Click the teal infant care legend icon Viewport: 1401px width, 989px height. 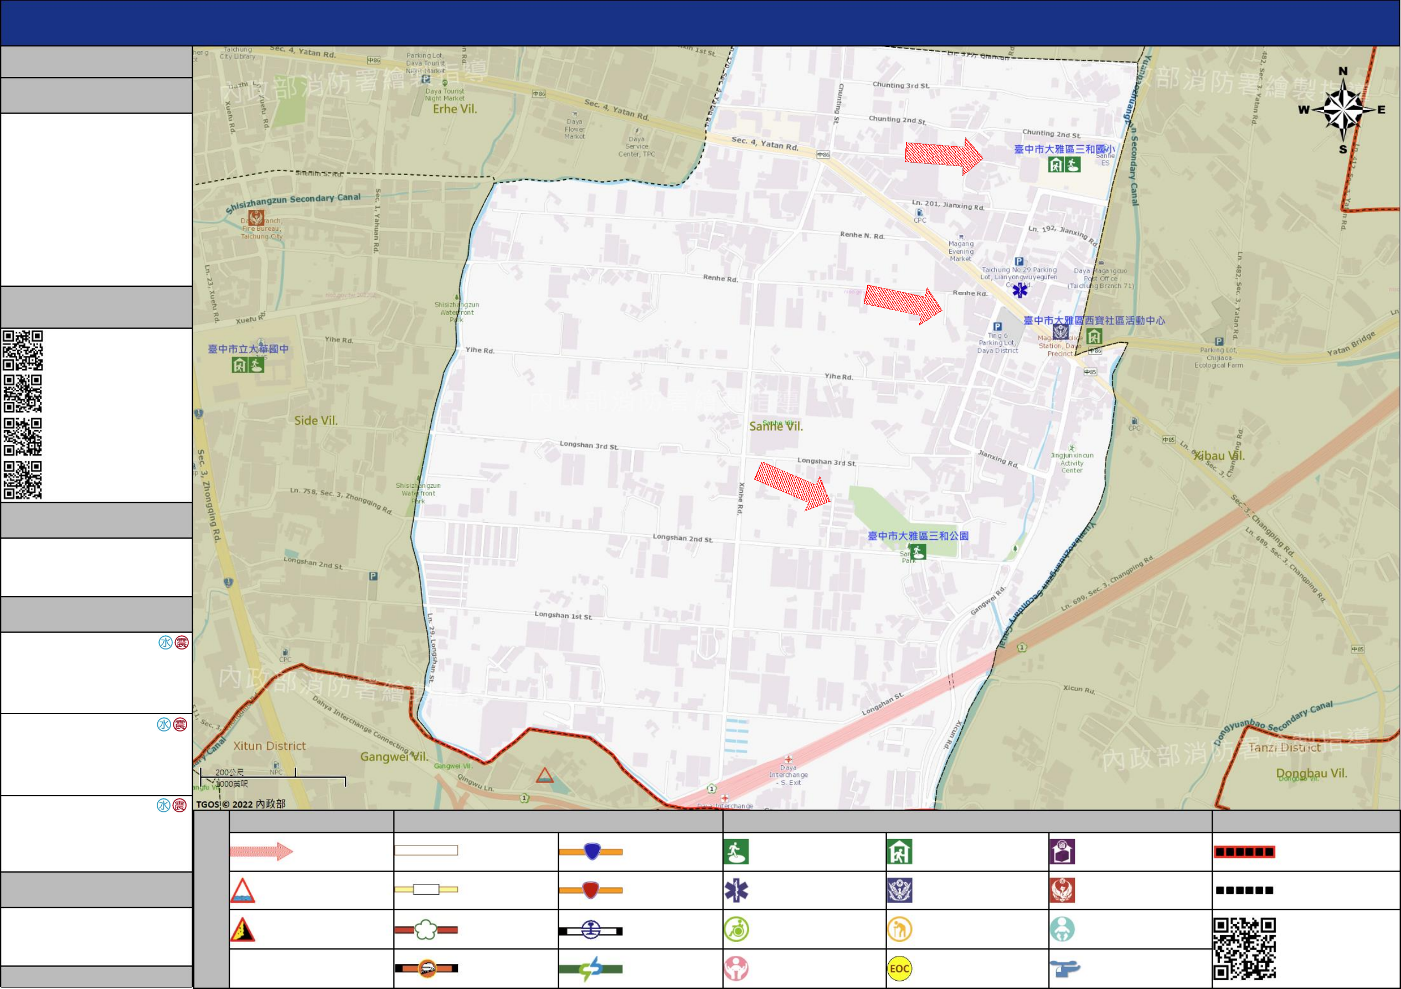coord(1062,929)
